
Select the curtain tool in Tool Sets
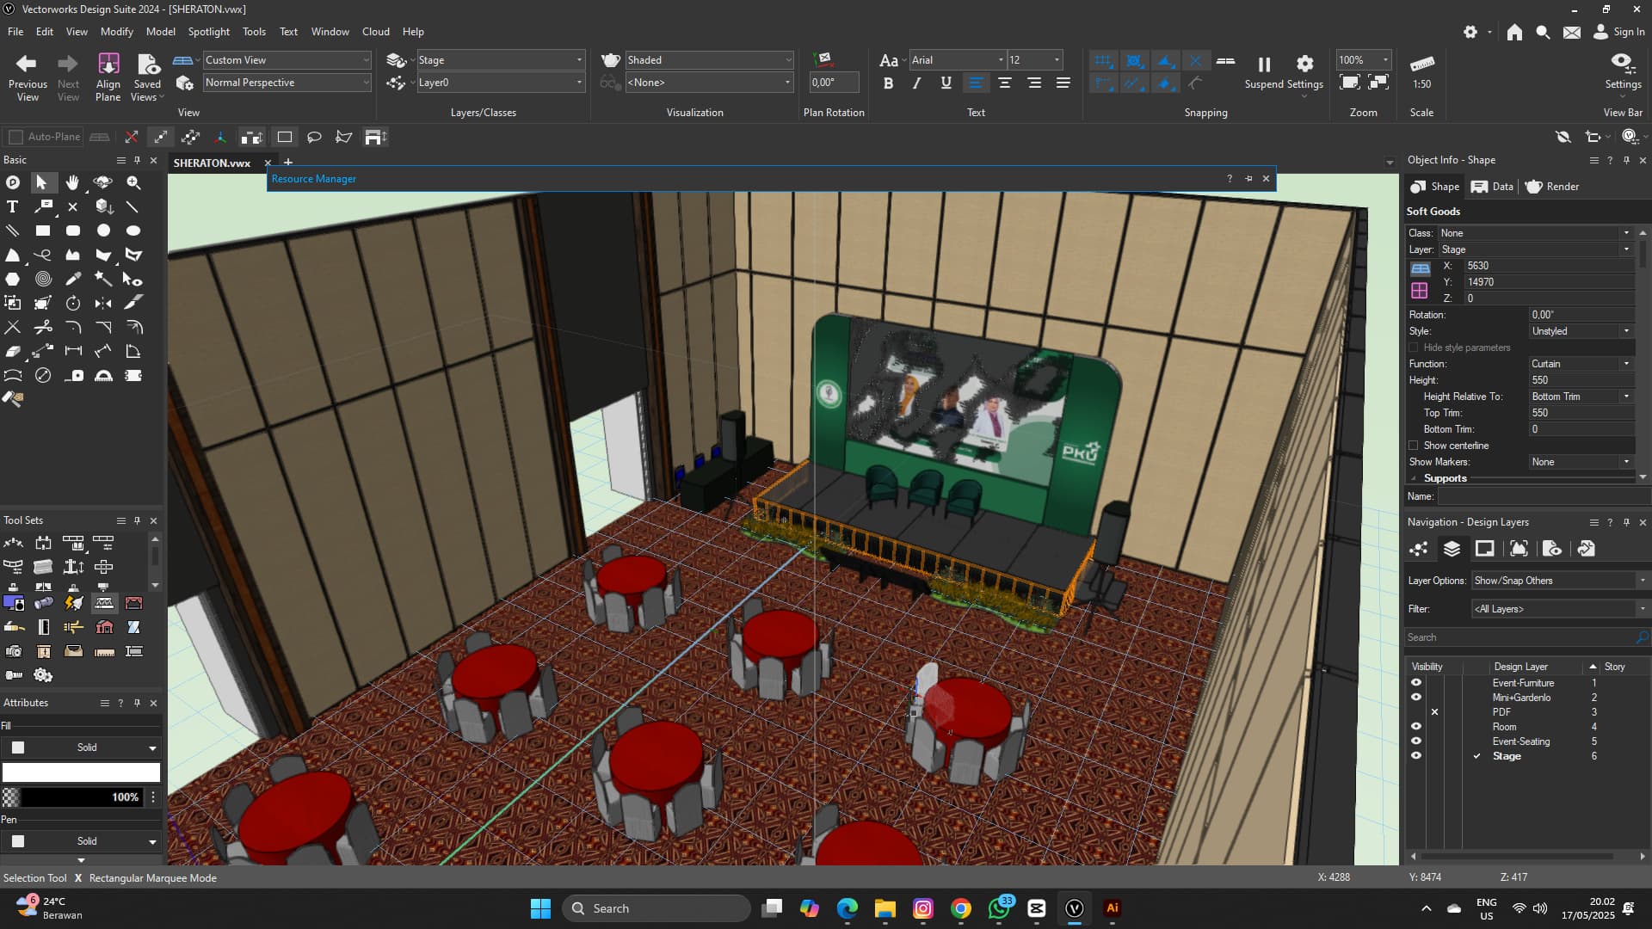(134, 603)
